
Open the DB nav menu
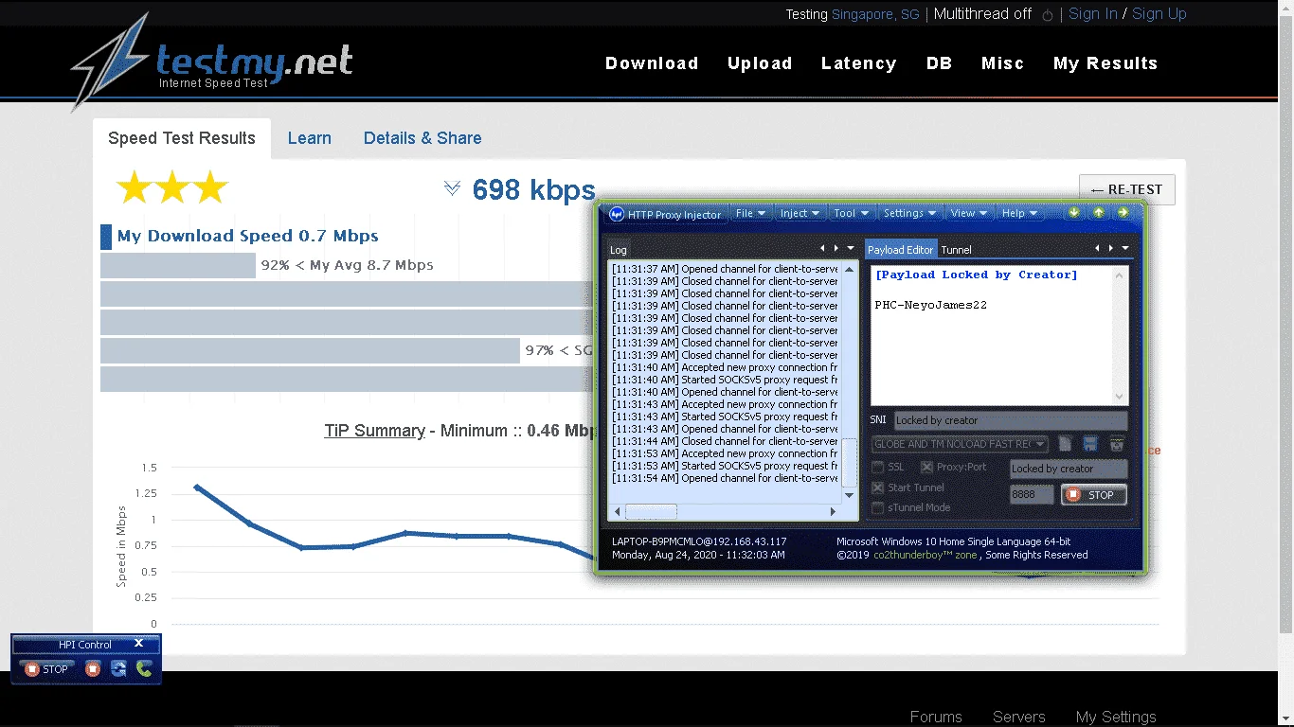939,63
